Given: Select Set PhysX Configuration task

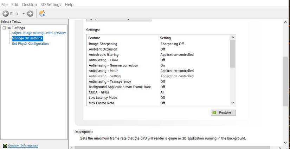Looking at the screenshot, I should point(30,44).
